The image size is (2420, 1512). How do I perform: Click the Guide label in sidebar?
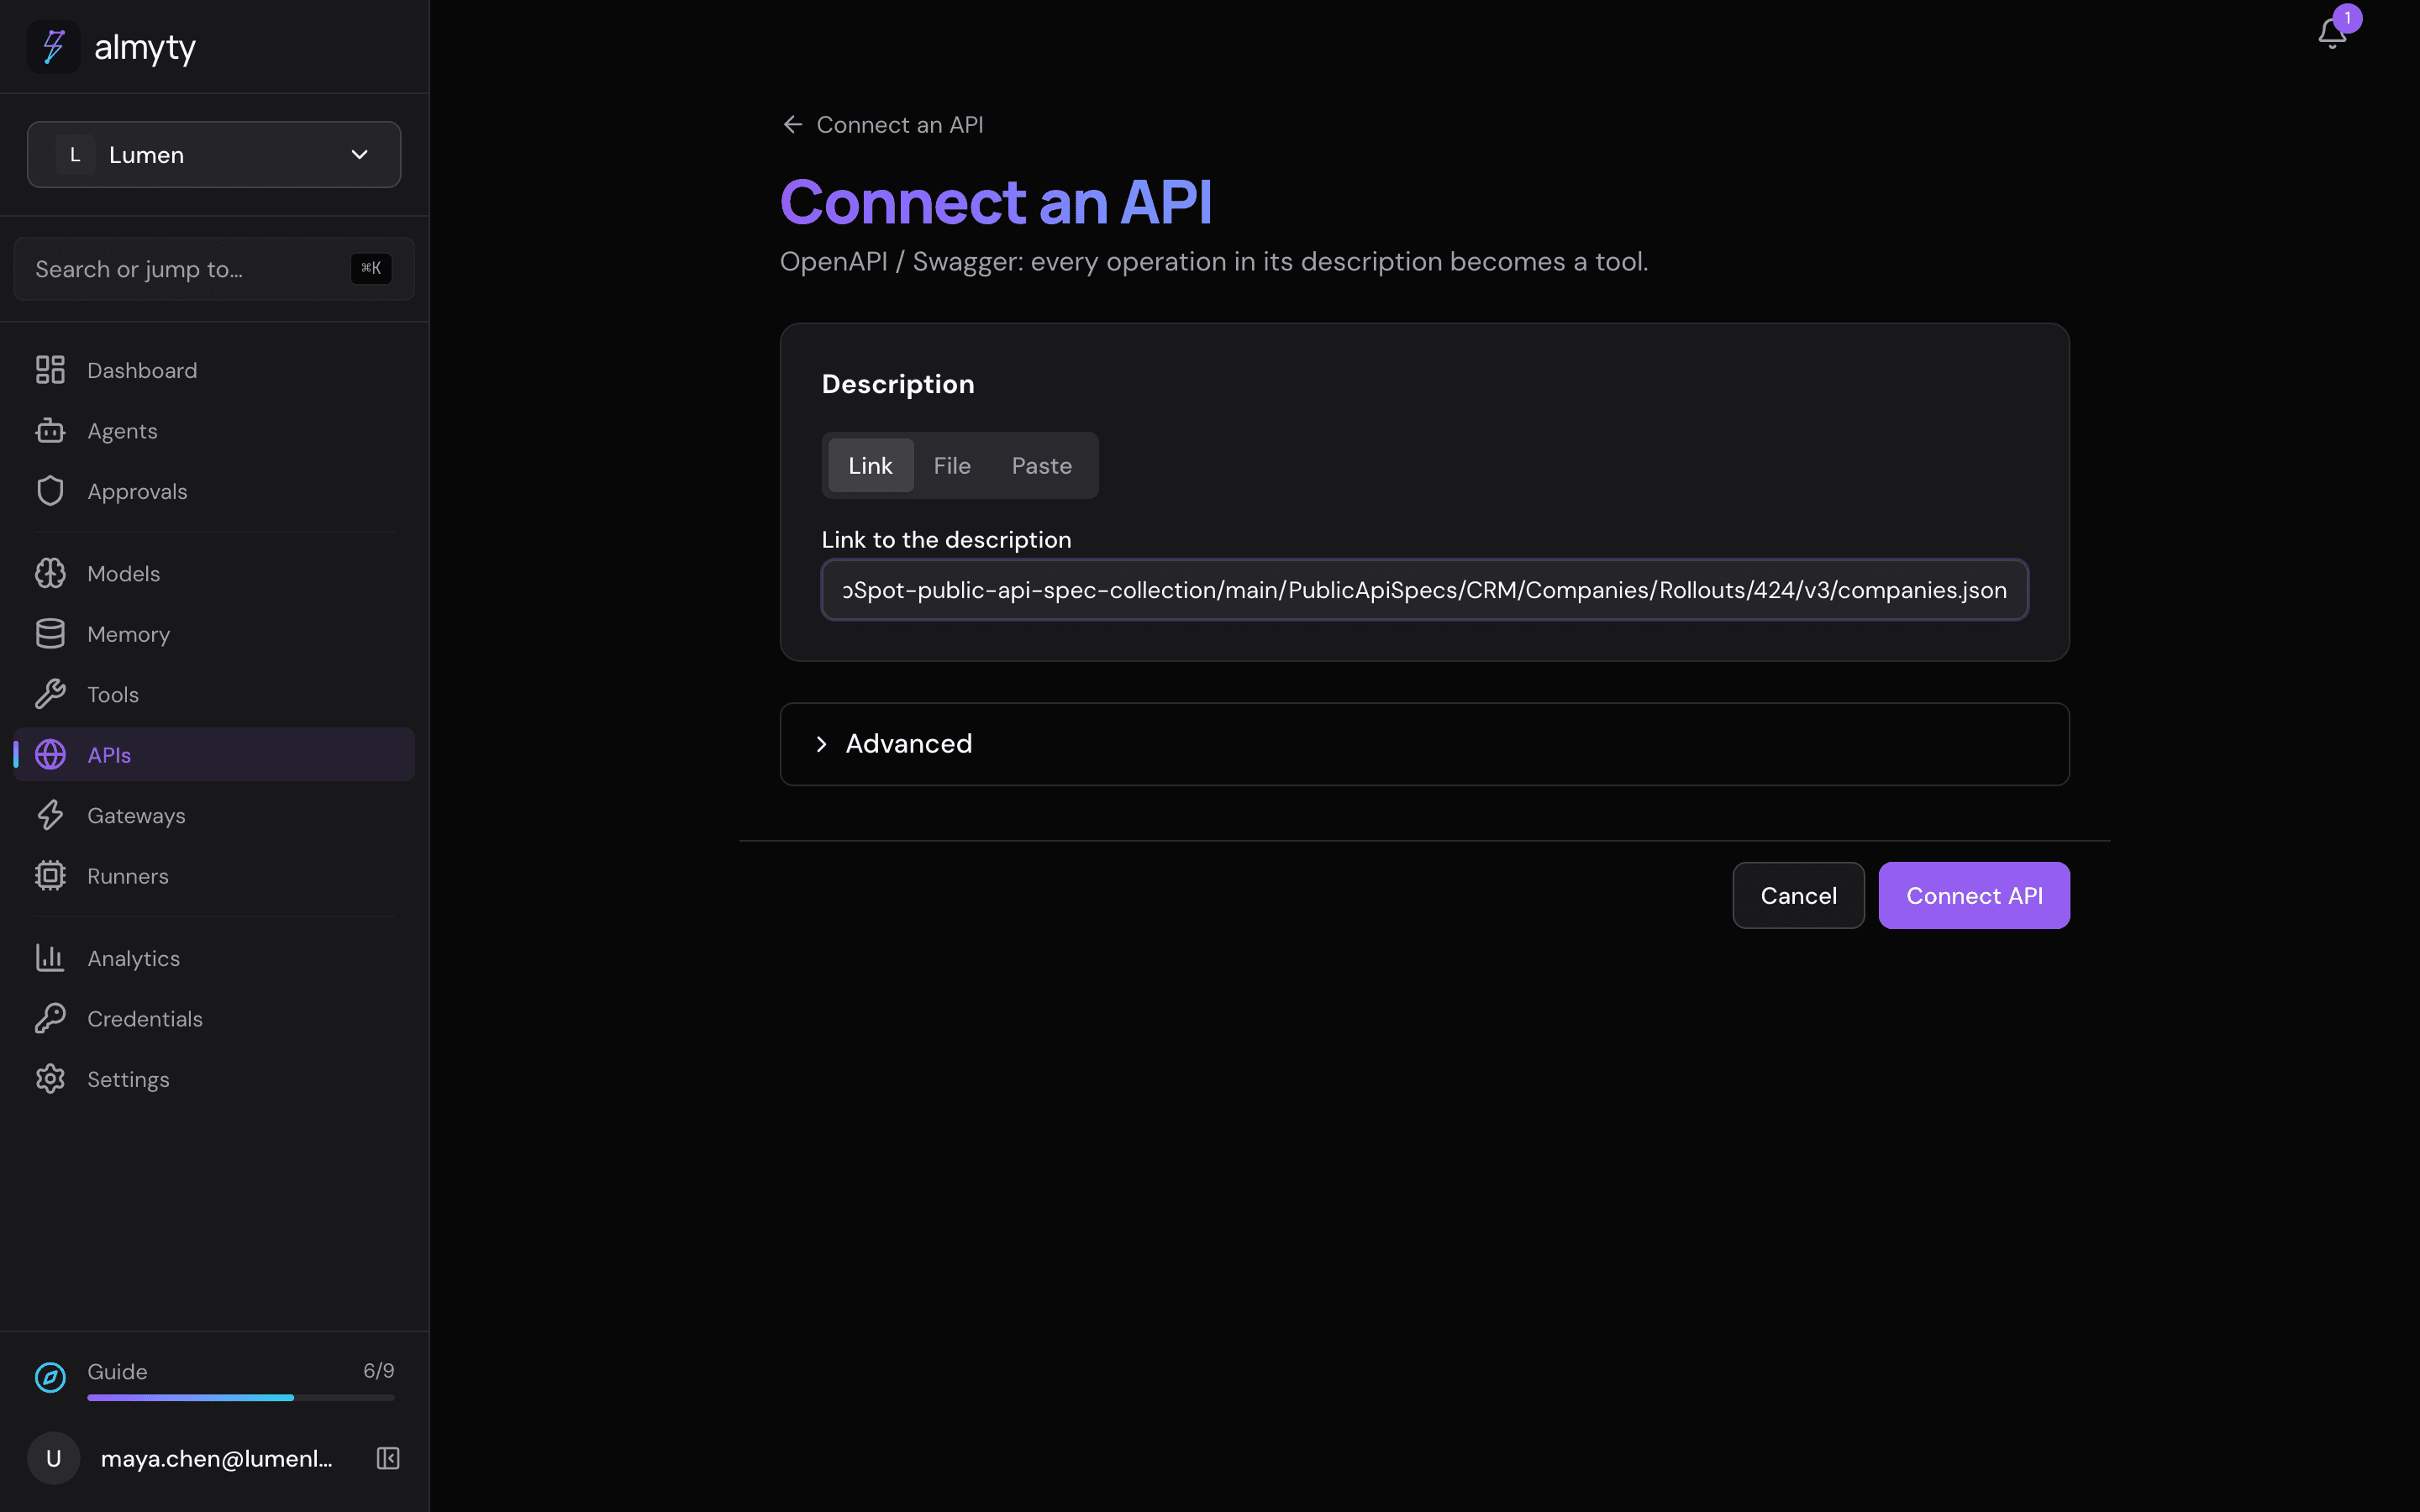[x=117, y=1372]
